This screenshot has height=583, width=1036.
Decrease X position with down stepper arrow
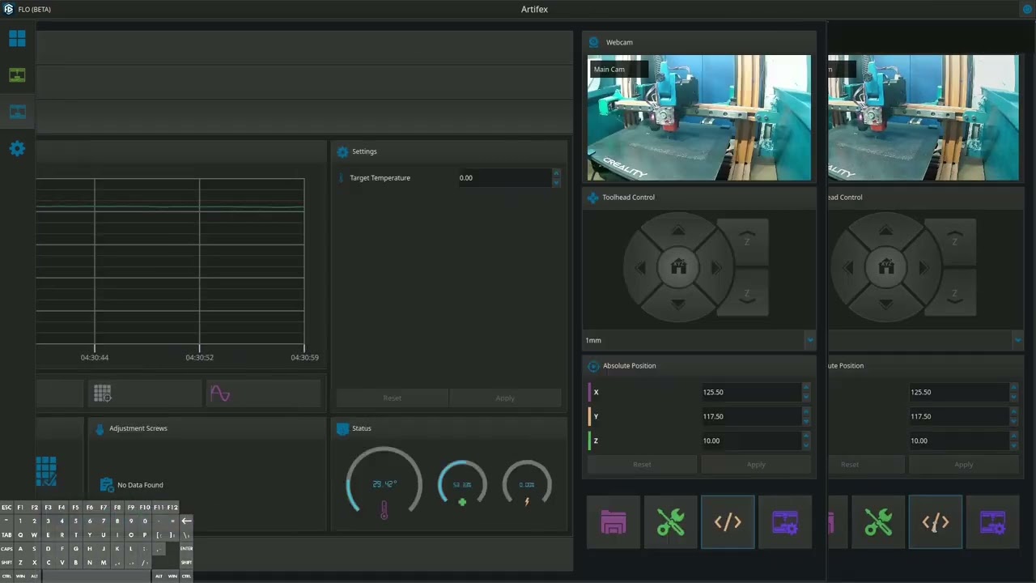pos(805,397)
